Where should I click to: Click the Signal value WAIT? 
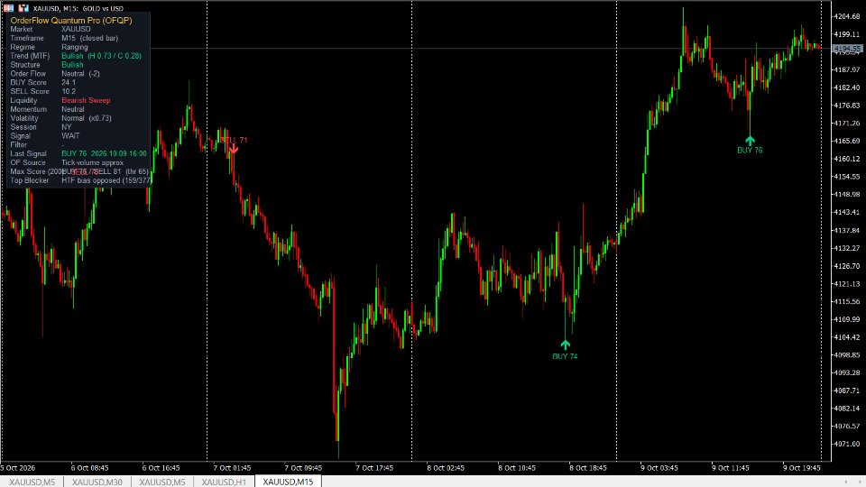[70, 136]
